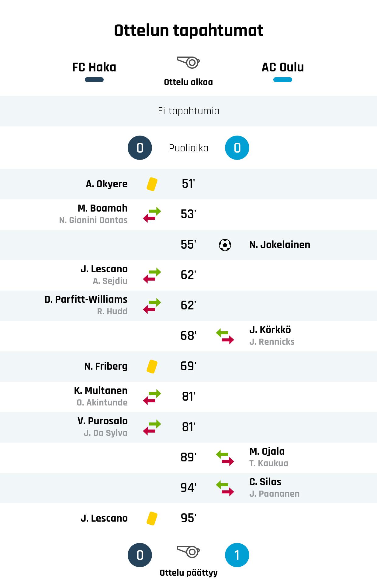
Task: Select the FC Haka team name
Action: (94, 67)
